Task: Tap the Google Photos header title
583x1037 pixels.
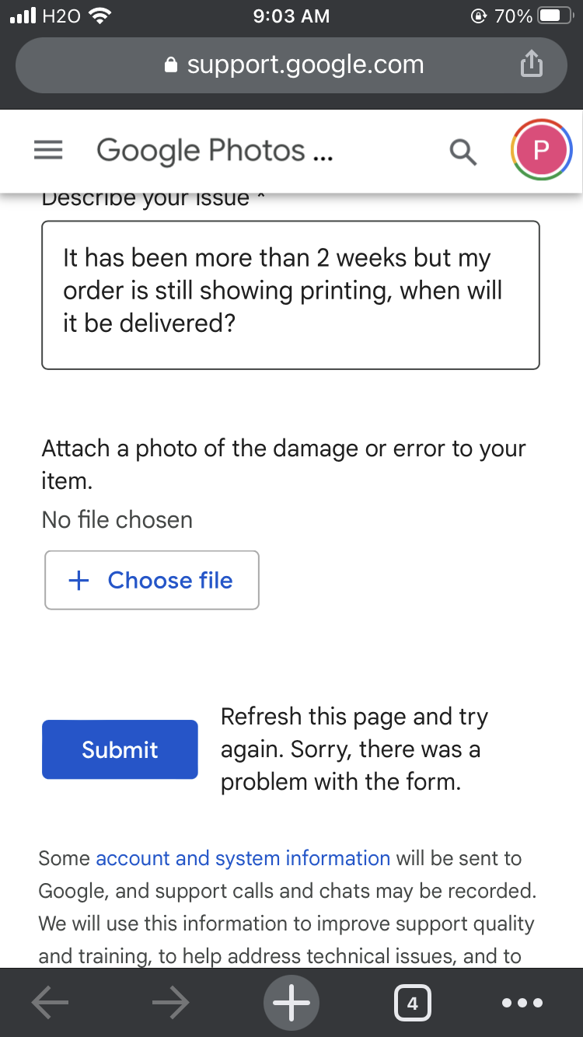Action: tap(215, 151)
